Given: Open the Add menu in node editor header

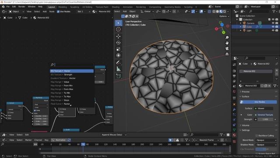Looking at the screenshot, I should point(45,11).
